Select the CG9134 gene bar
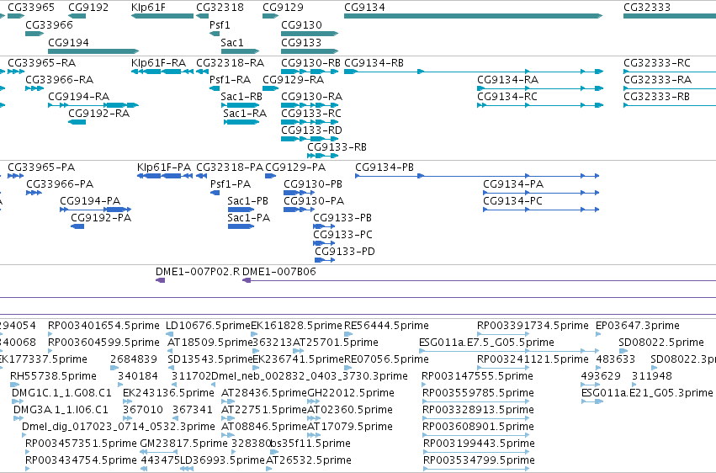The image size is (716, 473). (473, 16)
